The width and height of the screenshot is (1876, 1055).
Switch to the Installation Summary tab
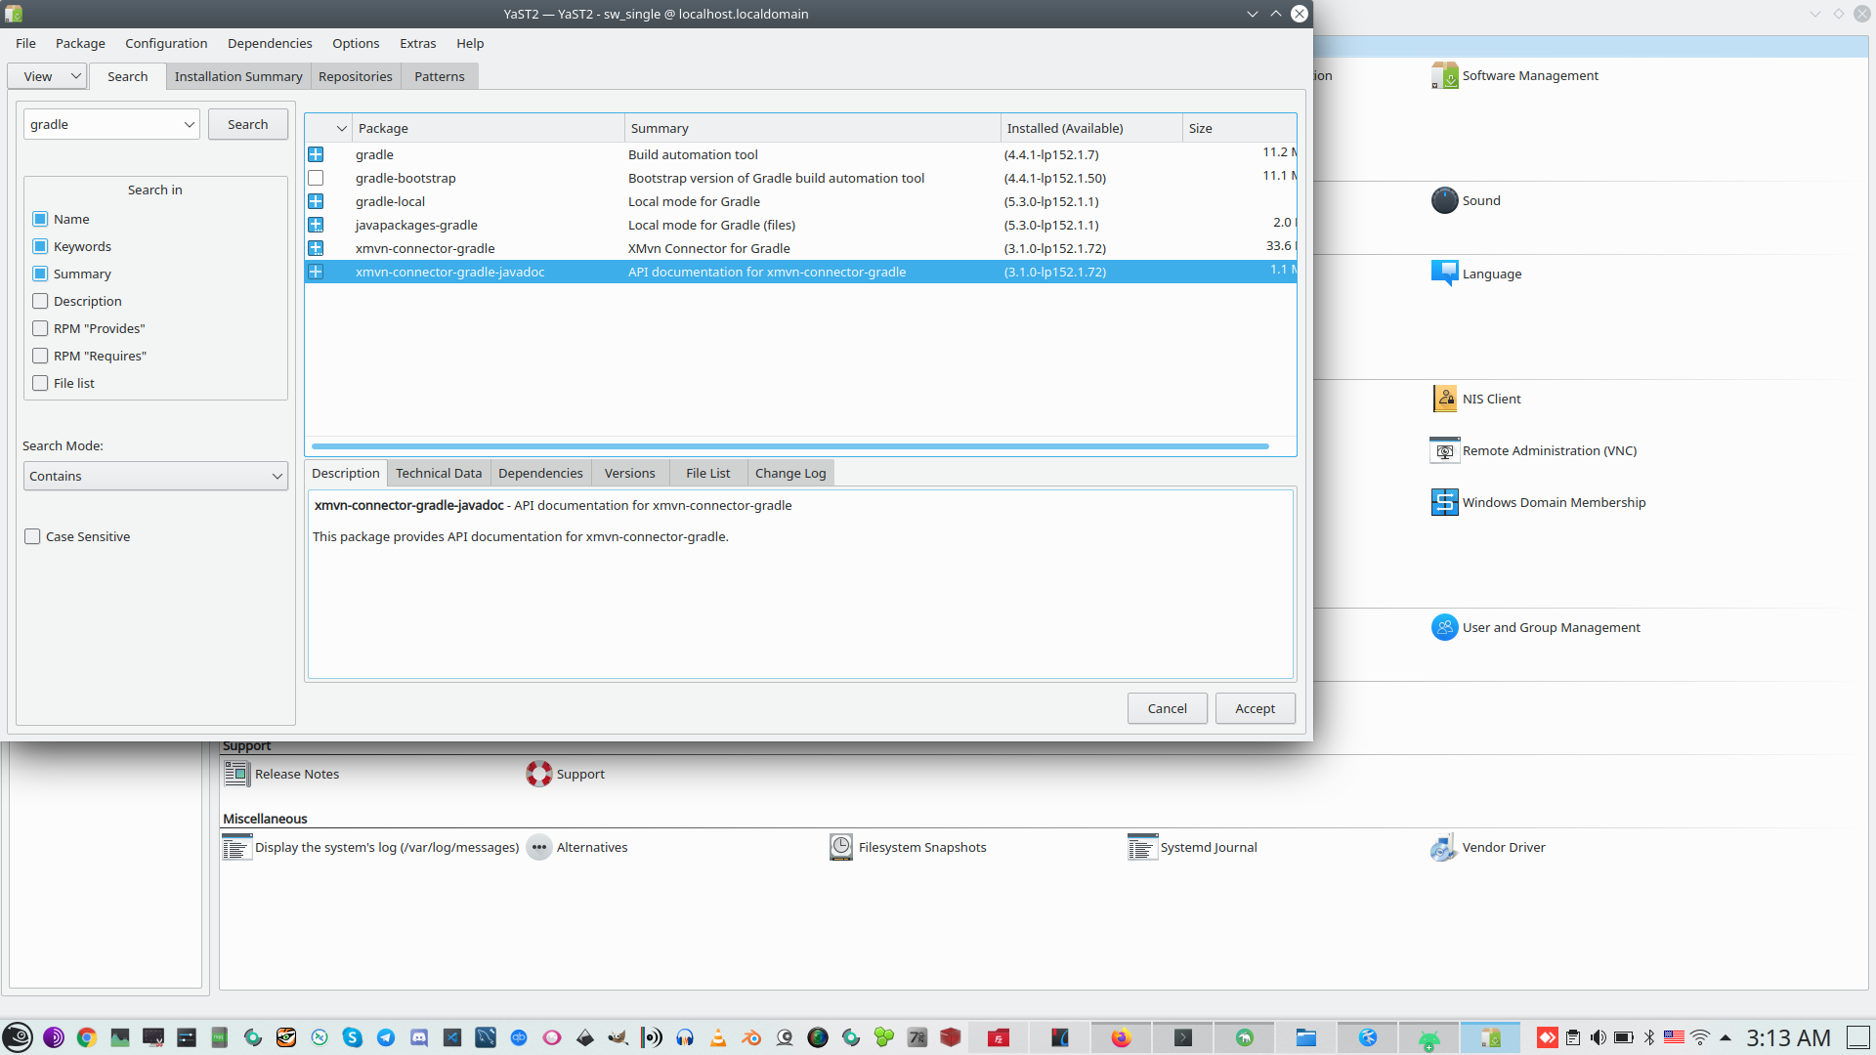[x=238, y=76]
